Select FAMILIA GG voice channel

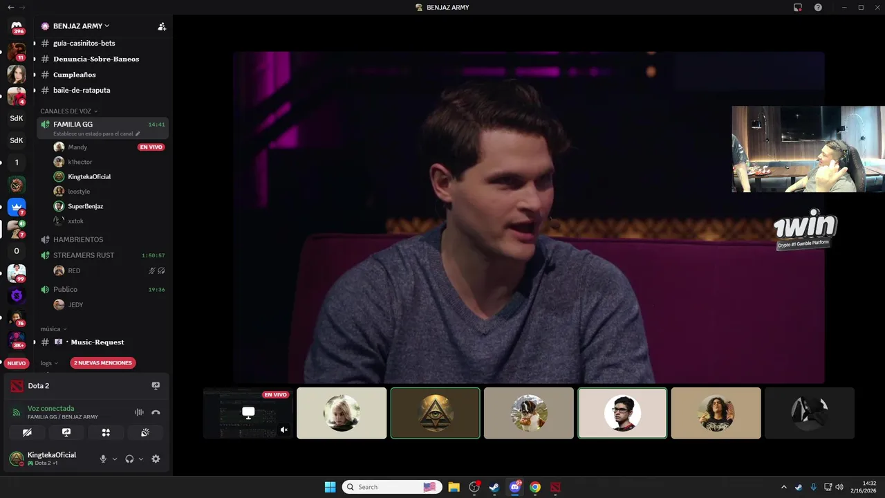click(102, 128)
